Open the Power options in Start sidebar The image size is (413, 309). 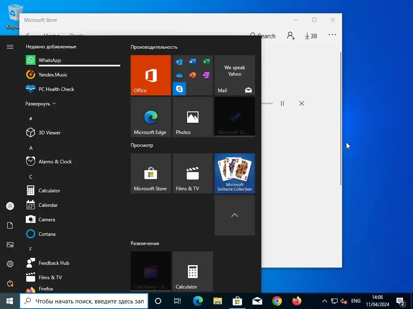tap(10, 283)
